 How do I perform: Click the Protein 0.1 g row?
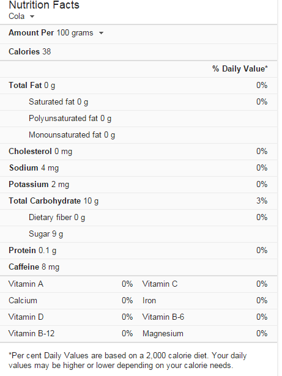pyautogui.click(x=138, y=251)
